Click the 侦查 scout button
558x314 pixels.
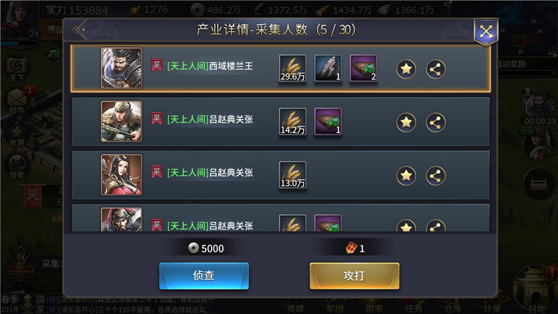tap(204, 276)
